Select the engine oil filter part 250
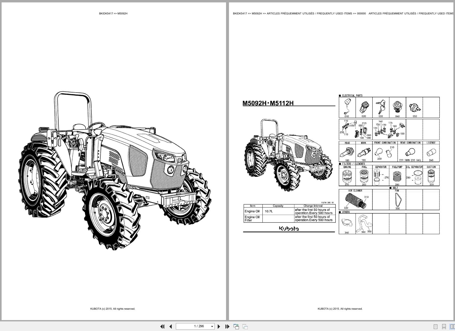 point(347,176)
